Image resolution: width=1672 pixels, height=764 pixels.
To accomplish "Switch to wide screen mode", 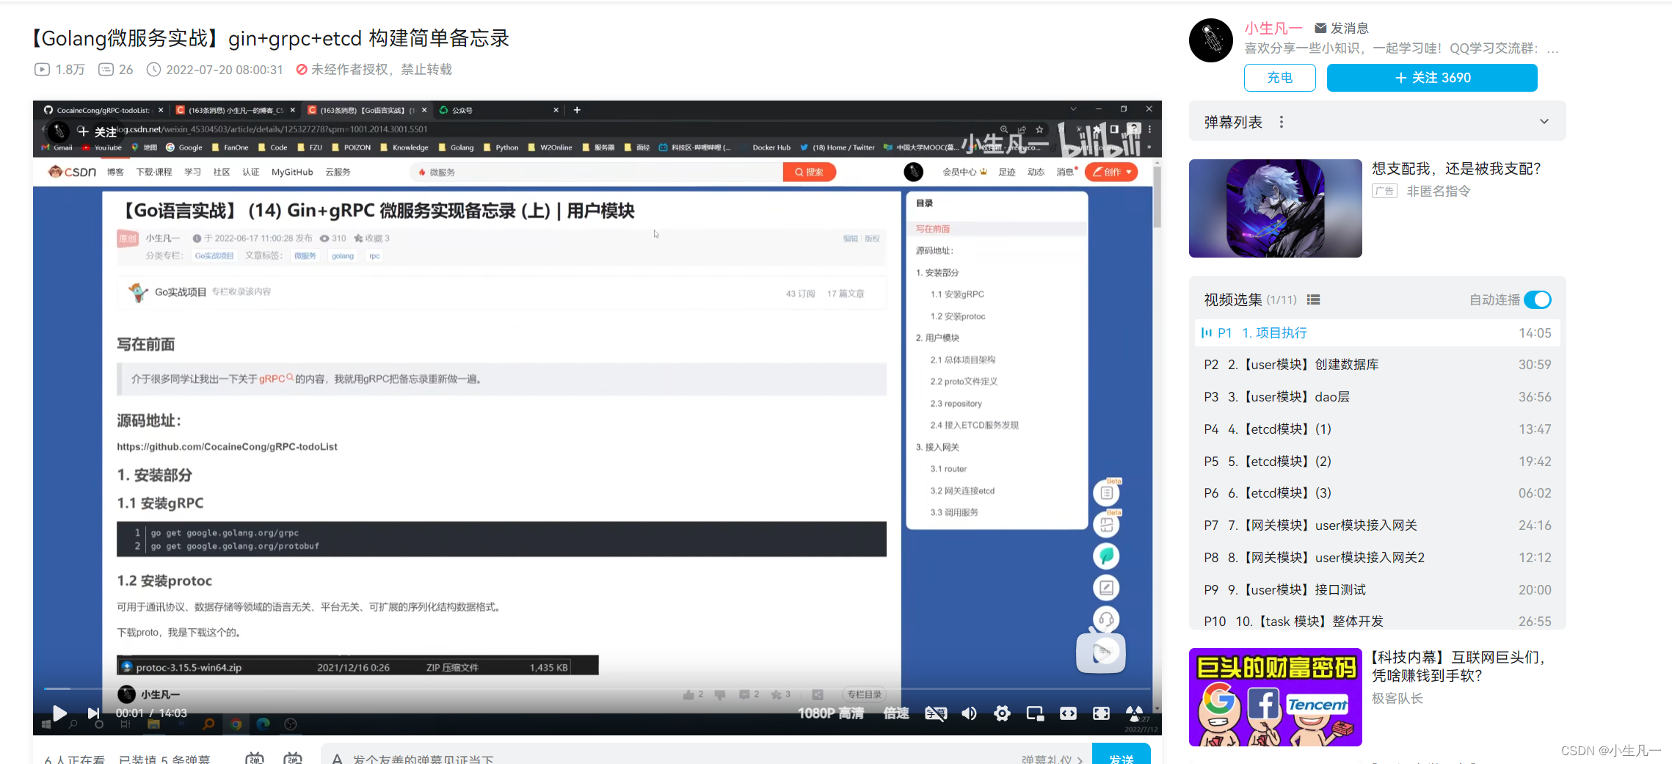I will (1068, 713).
